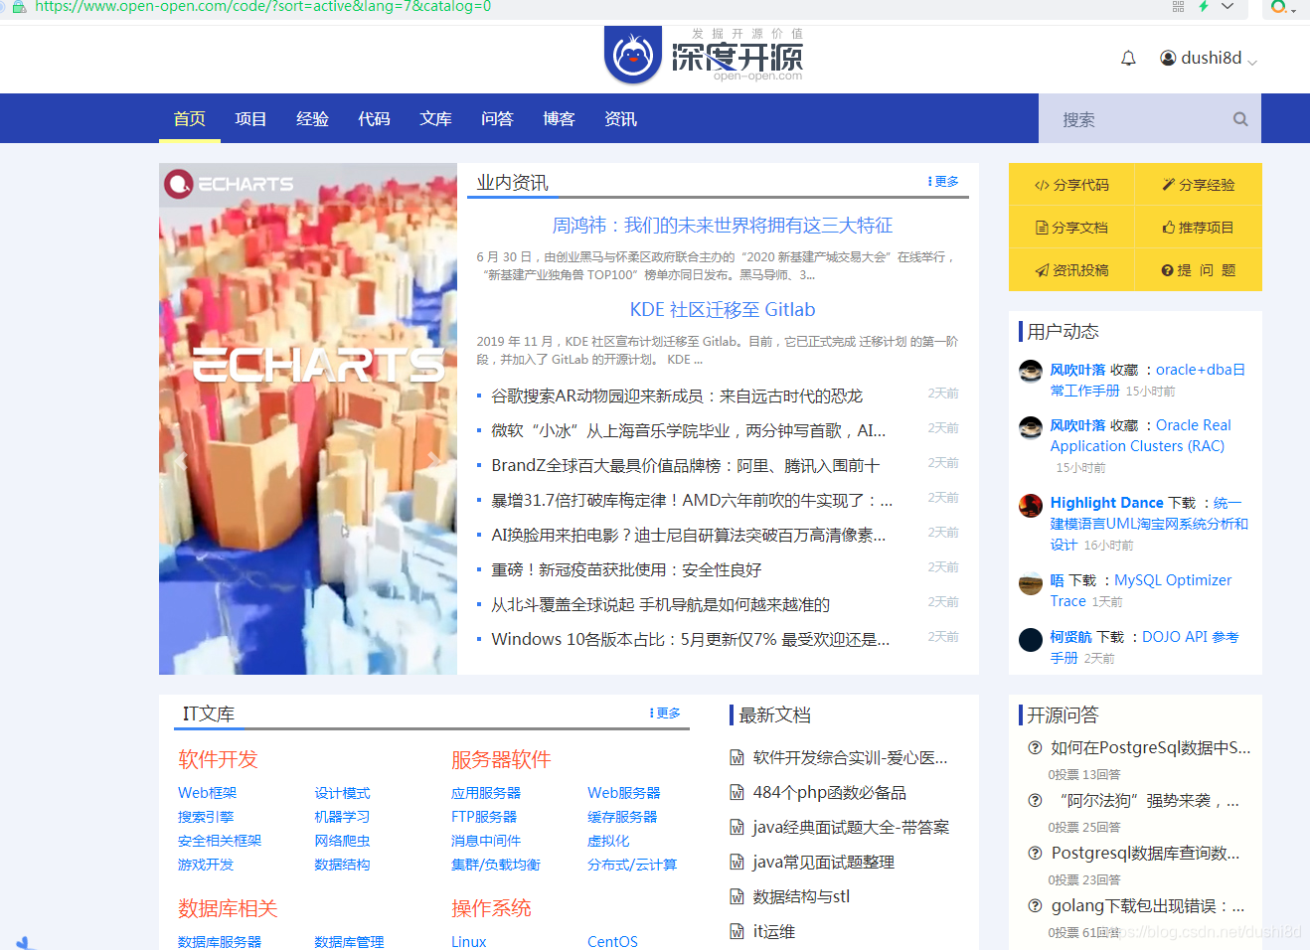Screen dimensions: 1310x950
Task: Open news BrandZ全球百大最具价值品牌榜
Action: tap(686, 465)
